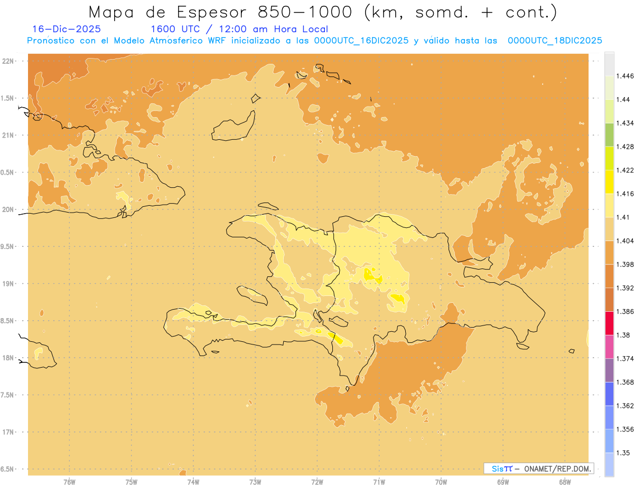This screenshot has width=634, height=489.
Task: Click the latitude label '20N'
Action: (8, 209)
